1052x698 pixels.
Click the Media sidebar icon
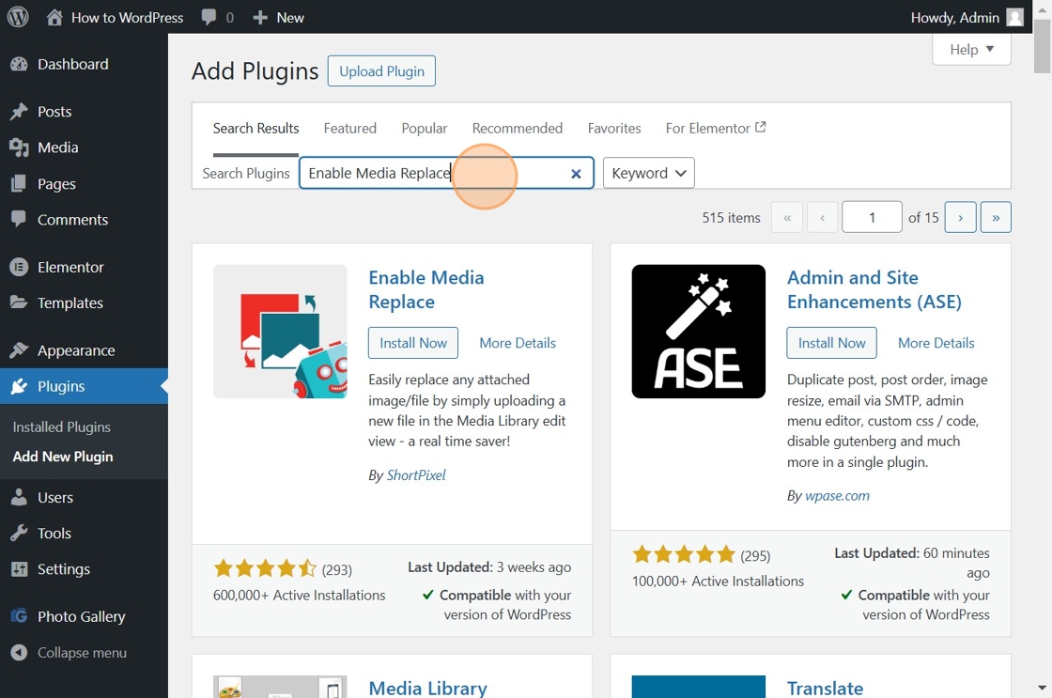[19, 147]
